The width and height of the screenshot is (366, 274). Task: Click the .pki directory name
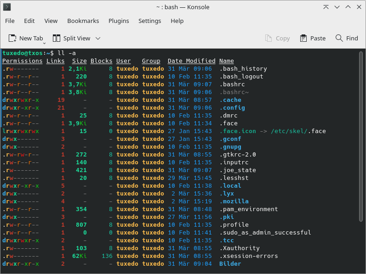pos(226,217)
